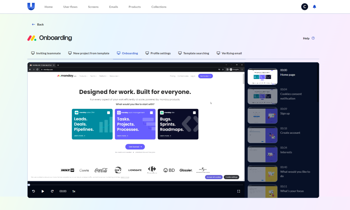Change playback speed from 1x
The height and width of the screenshot is (210, 350).
click(74, 191)
